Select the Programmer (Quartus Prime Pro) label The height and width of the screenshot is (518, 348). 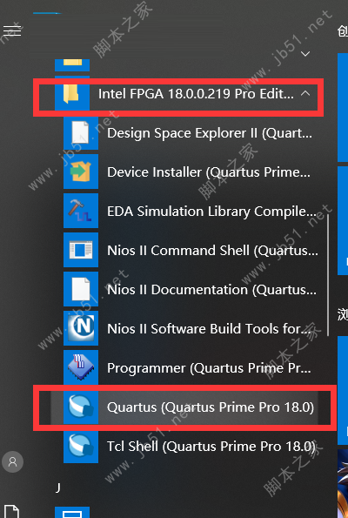tap(209, 368)
